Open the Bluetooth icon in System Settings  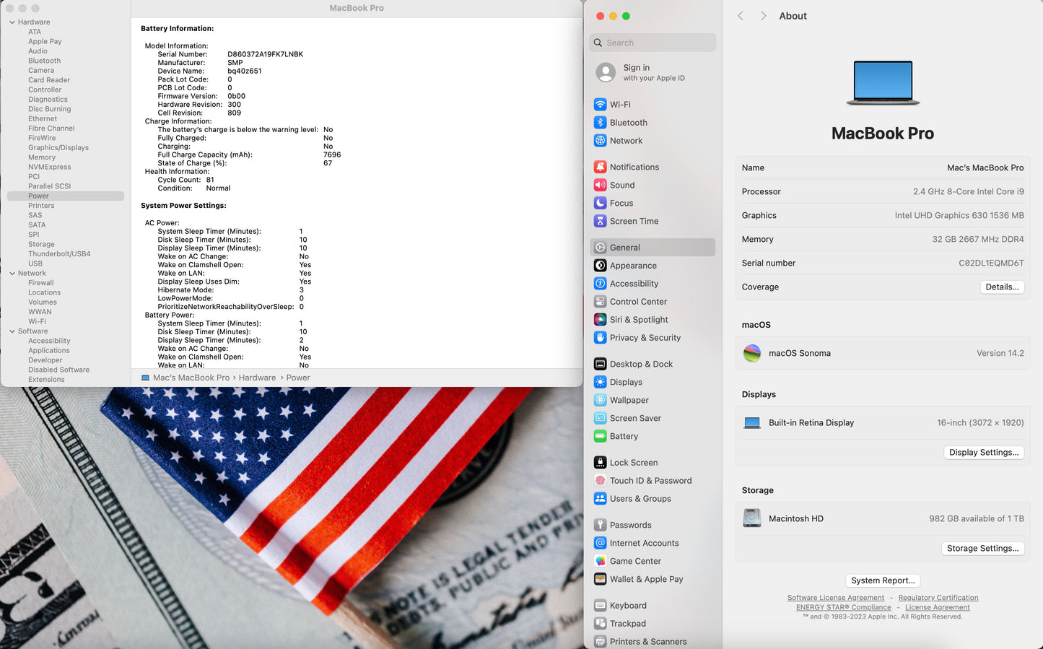[x=600, y=123]
